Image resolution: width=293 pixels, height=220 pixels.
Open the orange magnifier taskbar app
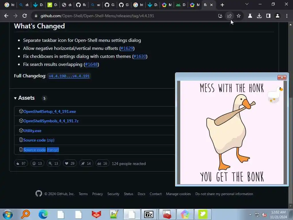[x=25, y=214]
